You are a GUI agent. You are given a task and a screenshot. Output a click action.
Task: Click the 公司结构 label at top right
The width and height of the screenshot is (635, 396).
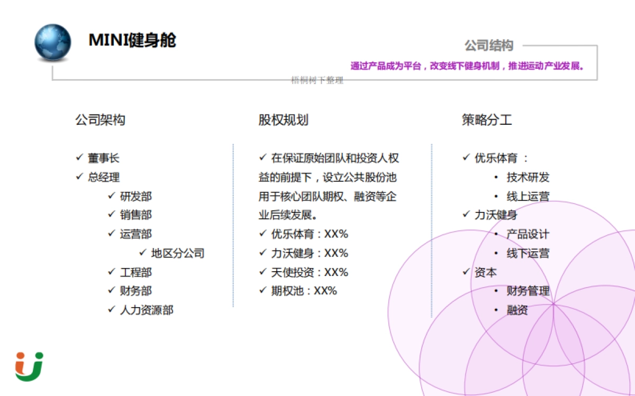pyautogui.click(x=489, y=46)
